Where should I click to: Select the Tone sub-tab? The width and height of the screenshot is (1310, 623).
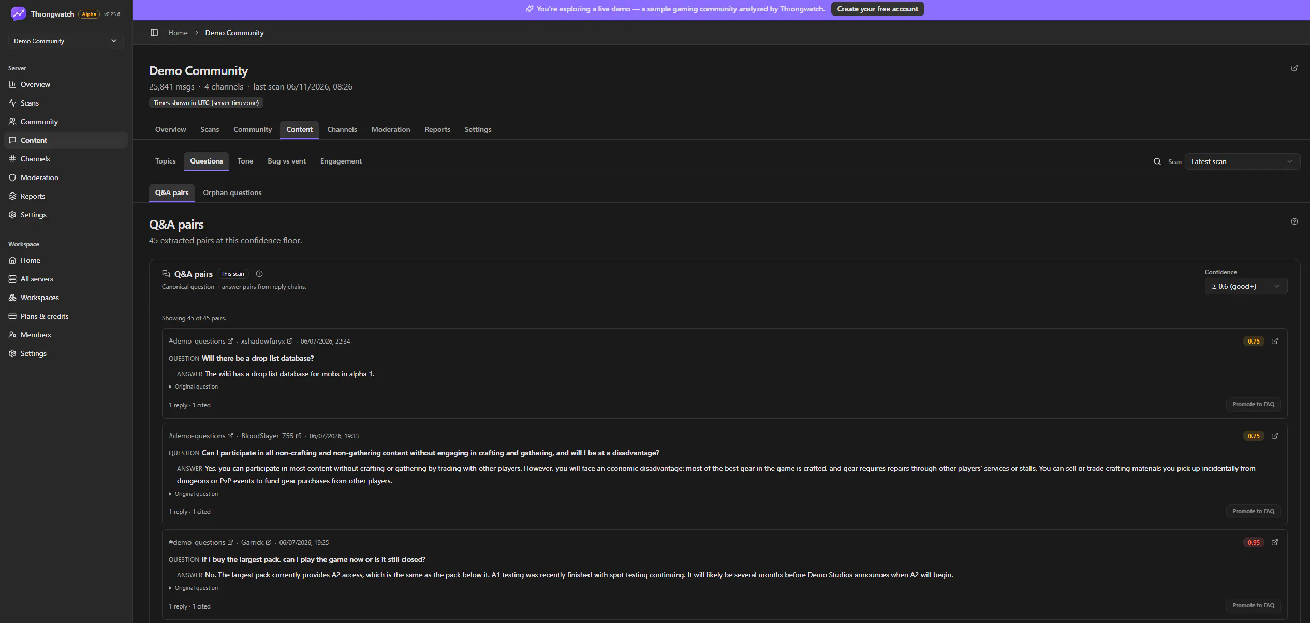[x=245, y=161]
